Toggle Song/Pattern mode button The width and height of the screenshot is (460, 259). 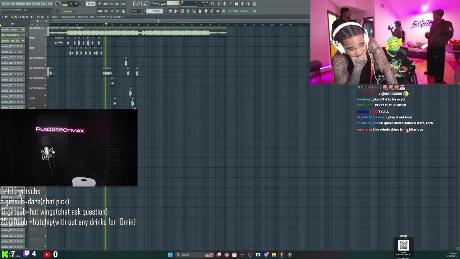65,4
